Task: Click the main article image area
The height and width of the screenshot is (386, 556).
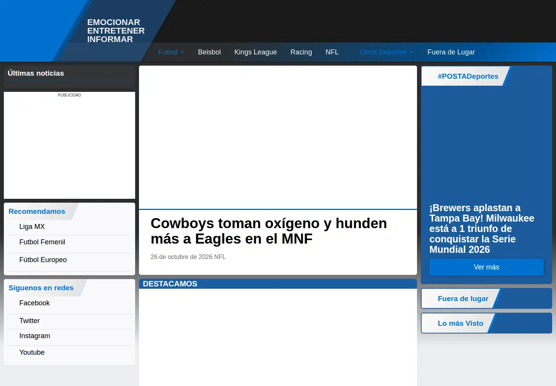Action: [278, 137]
